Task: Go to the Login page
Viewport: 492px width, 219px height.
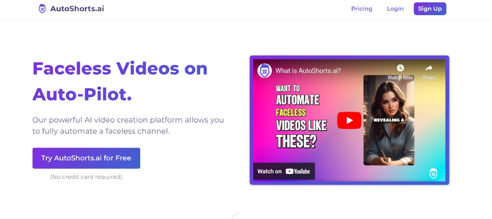Action: [x=395, y=9]
